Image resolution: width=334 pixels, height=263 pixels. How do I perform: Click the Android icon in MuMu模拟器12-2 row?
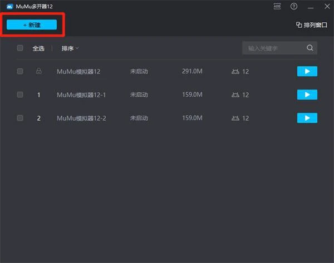tap(235, 118)
